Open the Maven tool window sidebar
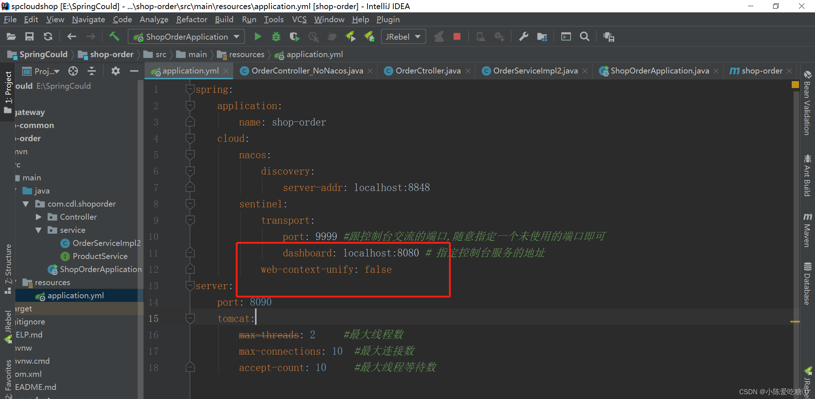 click(808, 230)
